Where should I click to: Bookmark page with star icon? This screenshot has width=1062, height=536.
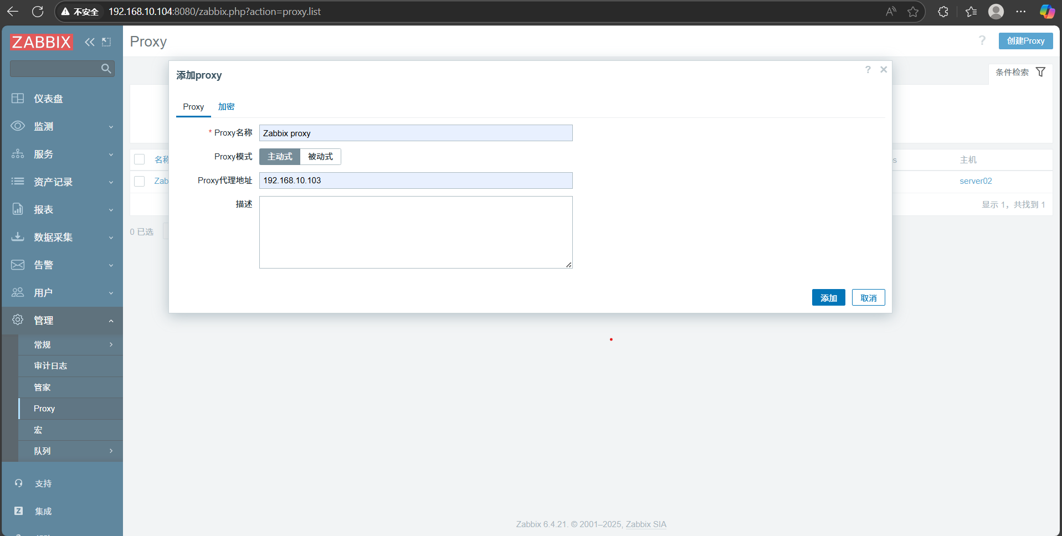pyautogui.click(x=913, y=12)
